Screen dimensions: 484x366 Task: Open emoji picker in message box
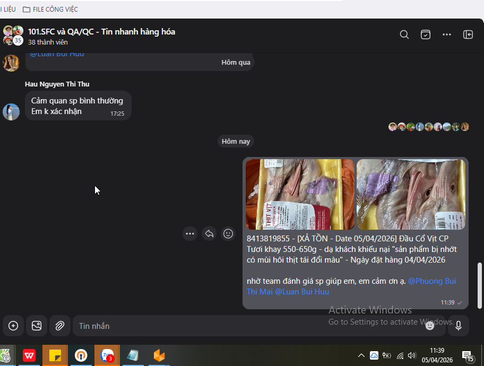[430, 326]
